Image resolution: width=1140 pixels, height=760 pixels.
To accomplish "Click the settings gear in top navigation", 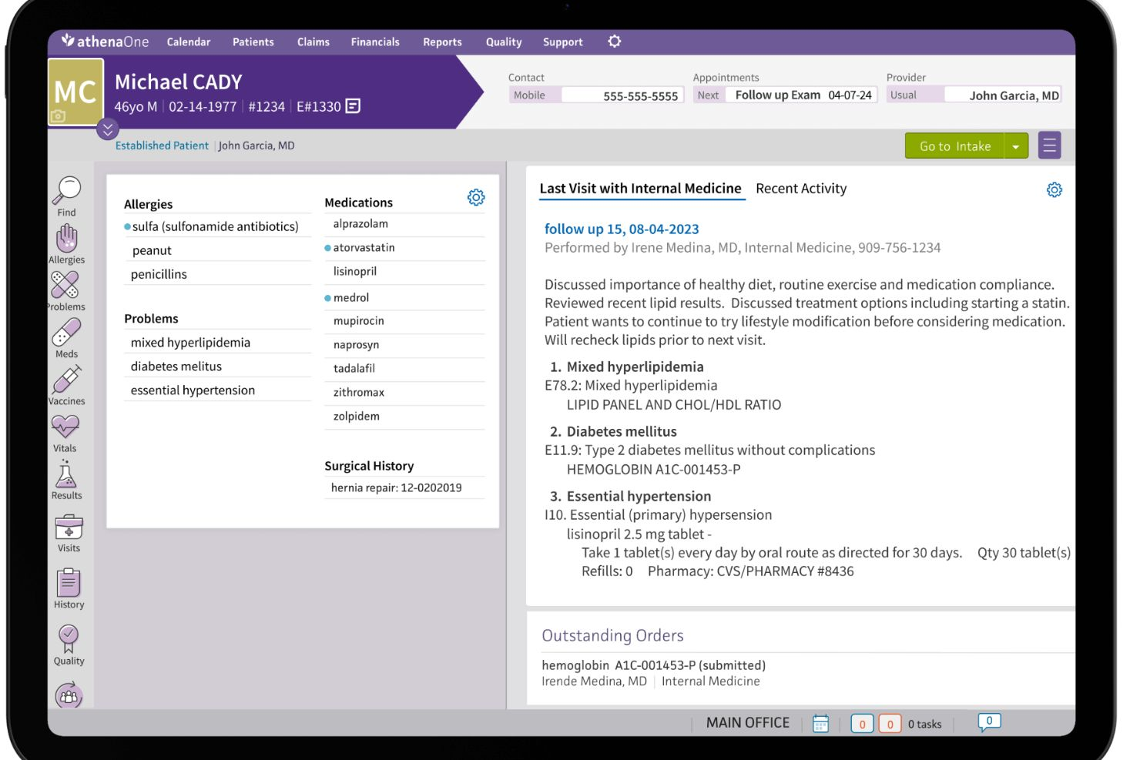I will 614,42.
